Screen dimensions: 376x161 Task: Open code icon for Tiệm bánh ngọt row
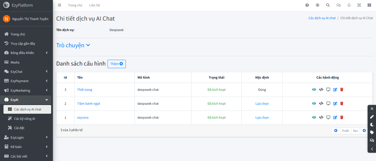click(x=321, y=104)
